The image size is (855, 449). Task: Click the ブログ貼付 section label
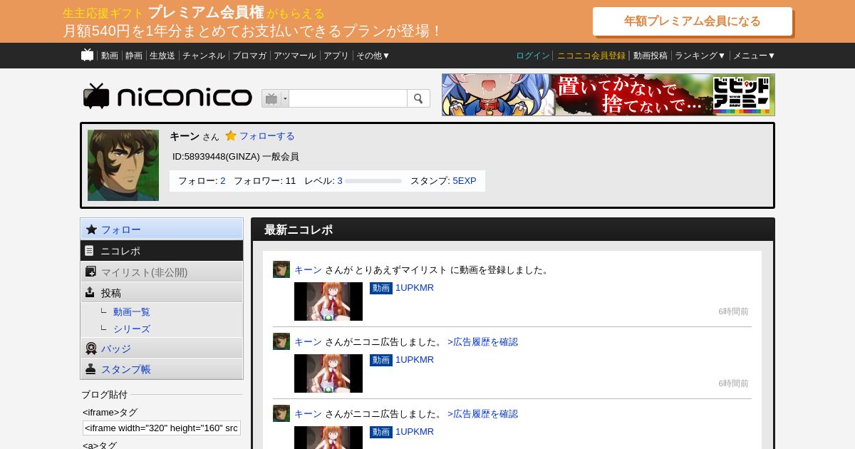click(104, 394)
